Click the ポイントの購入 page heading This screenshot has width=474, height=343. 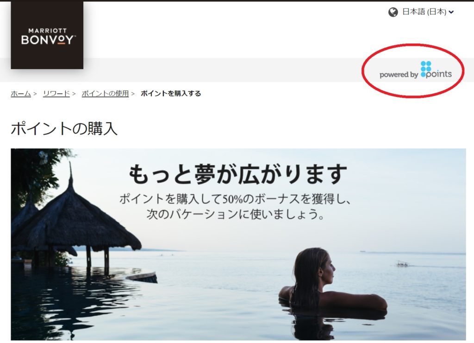(64, 128)
